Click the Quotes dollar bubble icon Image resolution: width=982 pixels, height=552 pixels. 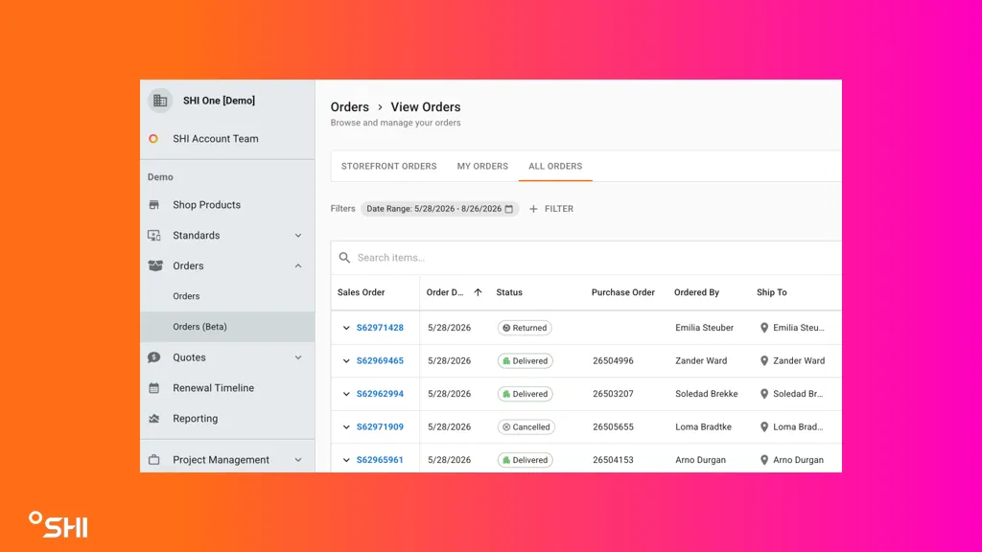tap(154, 357)
